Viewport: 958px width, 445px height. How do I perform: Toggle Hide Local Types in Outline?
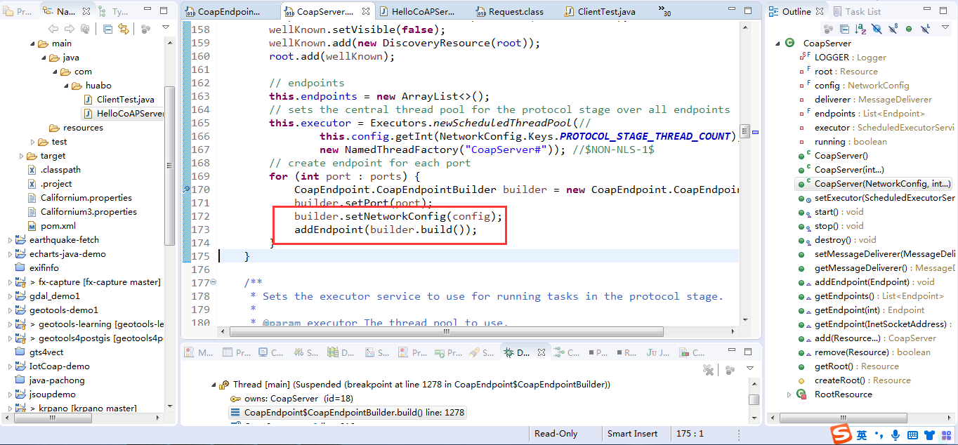click(925, 29)
